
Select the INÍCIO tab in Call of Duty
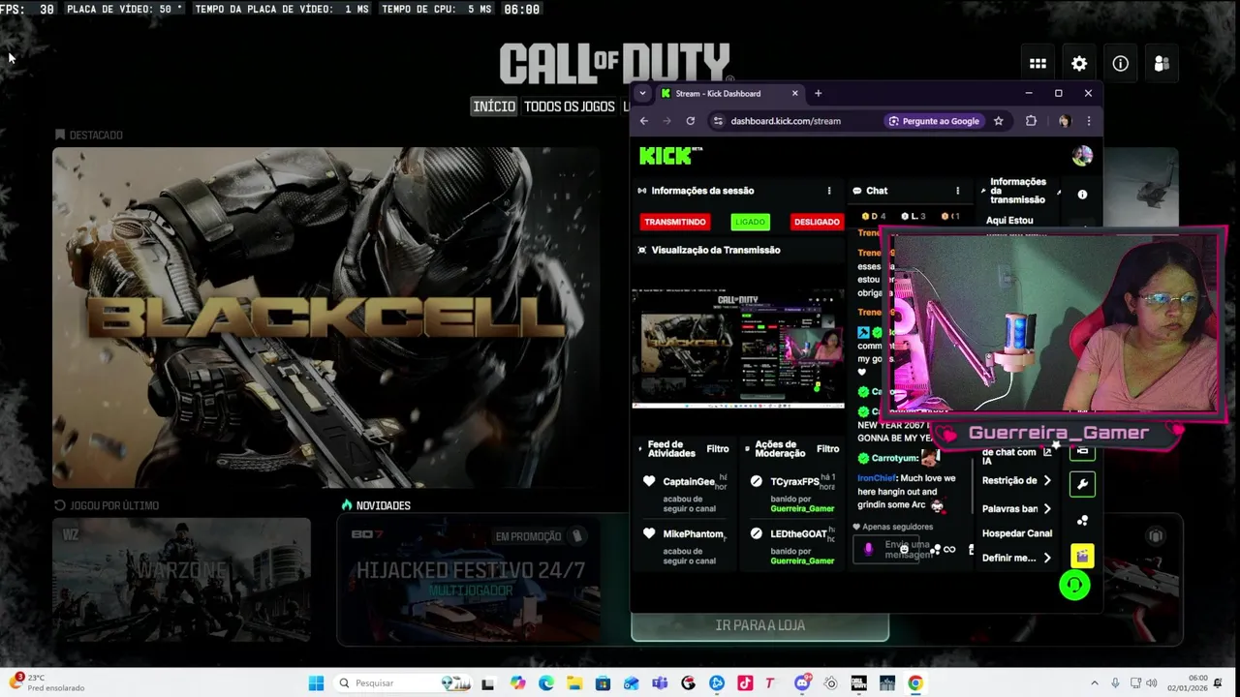(x=494, y=106)
